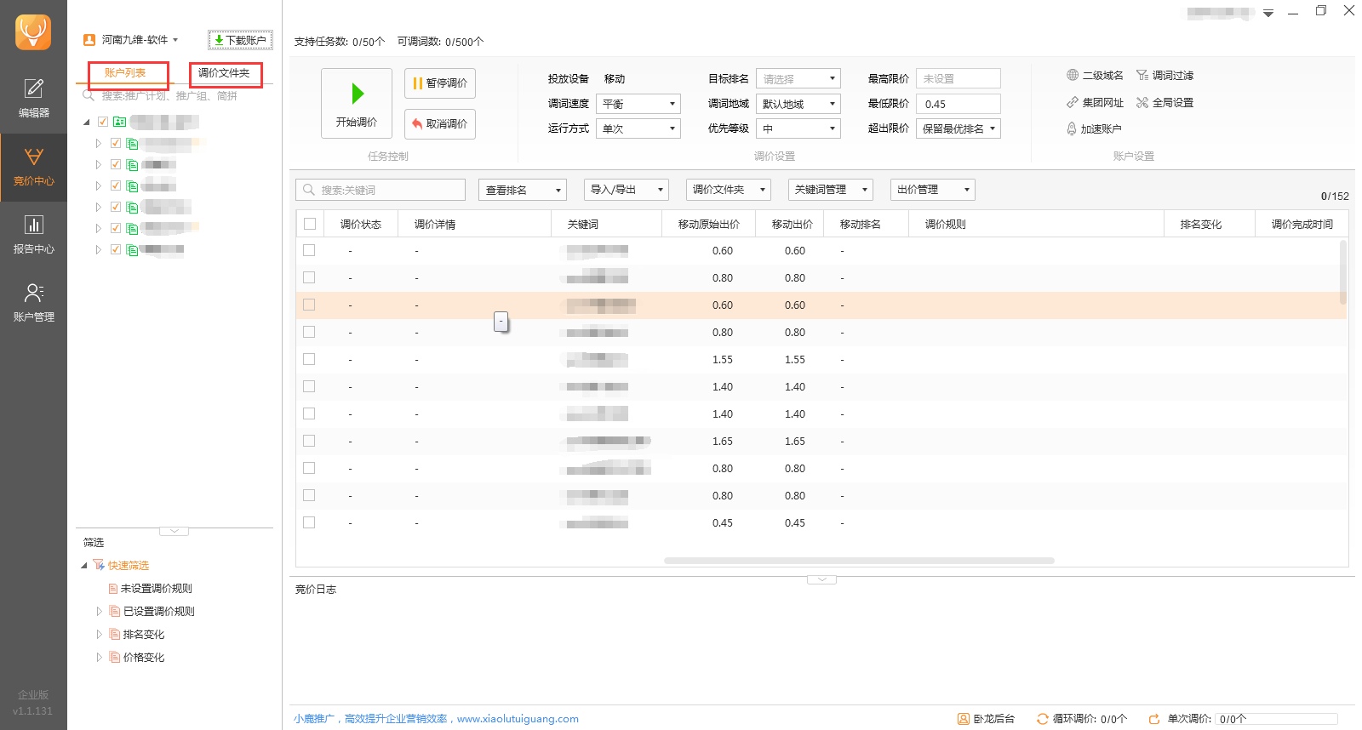The width and height of the screenshot is (1362, 730).
Task: Click the green 开始调价 play icon
Action: pyautogui.click(x=358, y=94)
